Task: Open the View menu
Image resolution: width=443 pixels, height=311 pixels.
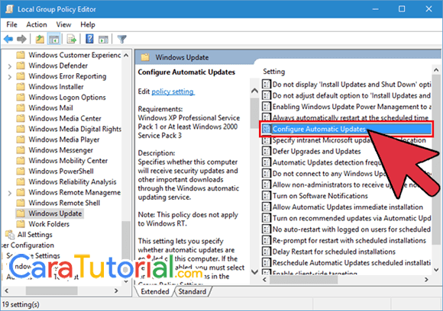Action: click(x=63, y=24)
